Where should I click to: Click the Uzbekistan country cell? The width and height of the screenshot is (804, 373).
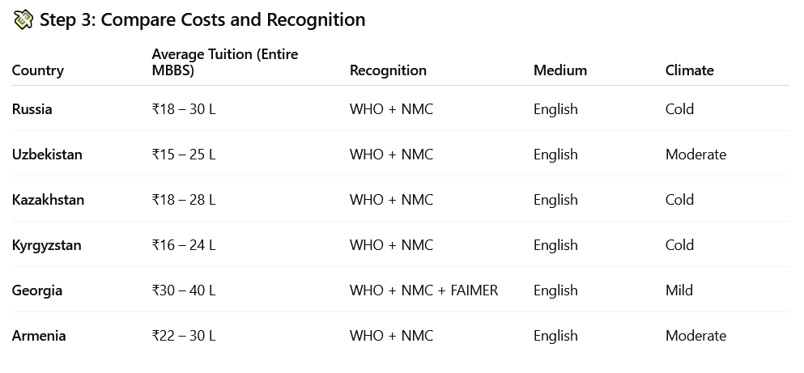(47, 155)
